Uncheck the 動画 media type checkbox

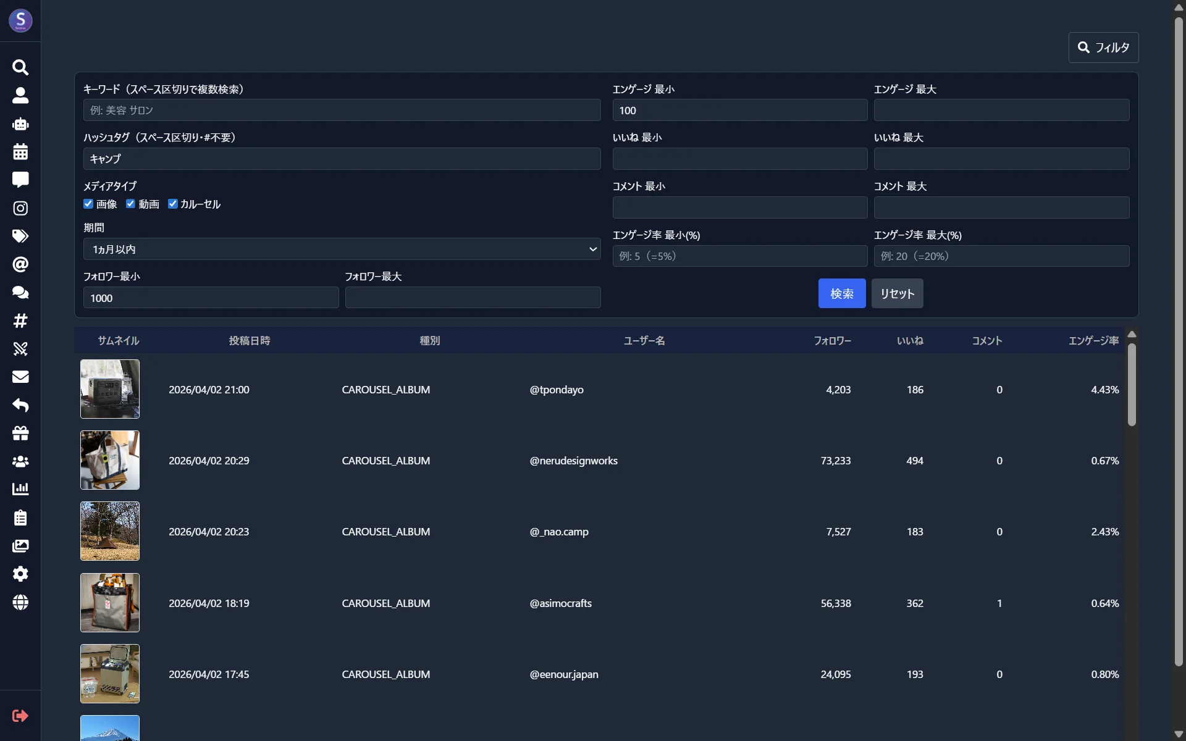[x=130, y=204]
